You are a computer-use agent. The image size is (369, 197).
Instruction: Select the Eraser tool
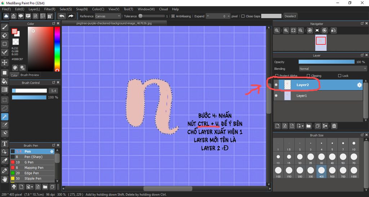click(x=4, y=36)
